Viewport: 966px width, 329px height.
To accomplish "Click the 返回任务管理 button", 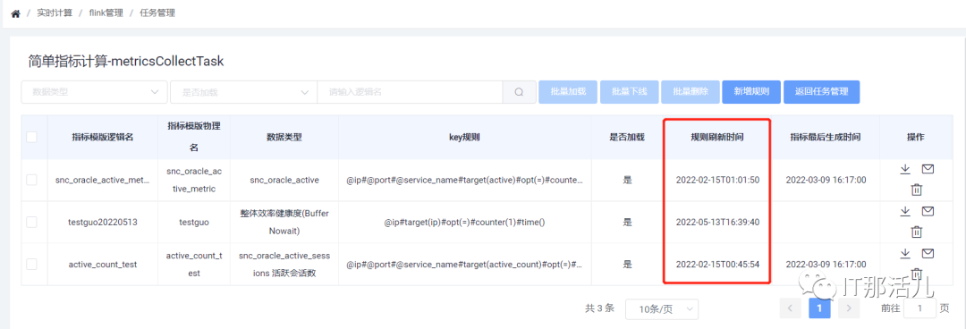I will [822, 92].
